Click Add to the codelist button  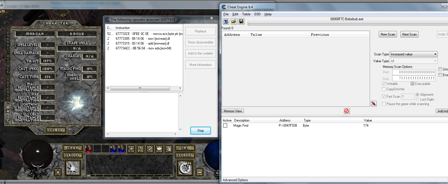pos(200,53)
